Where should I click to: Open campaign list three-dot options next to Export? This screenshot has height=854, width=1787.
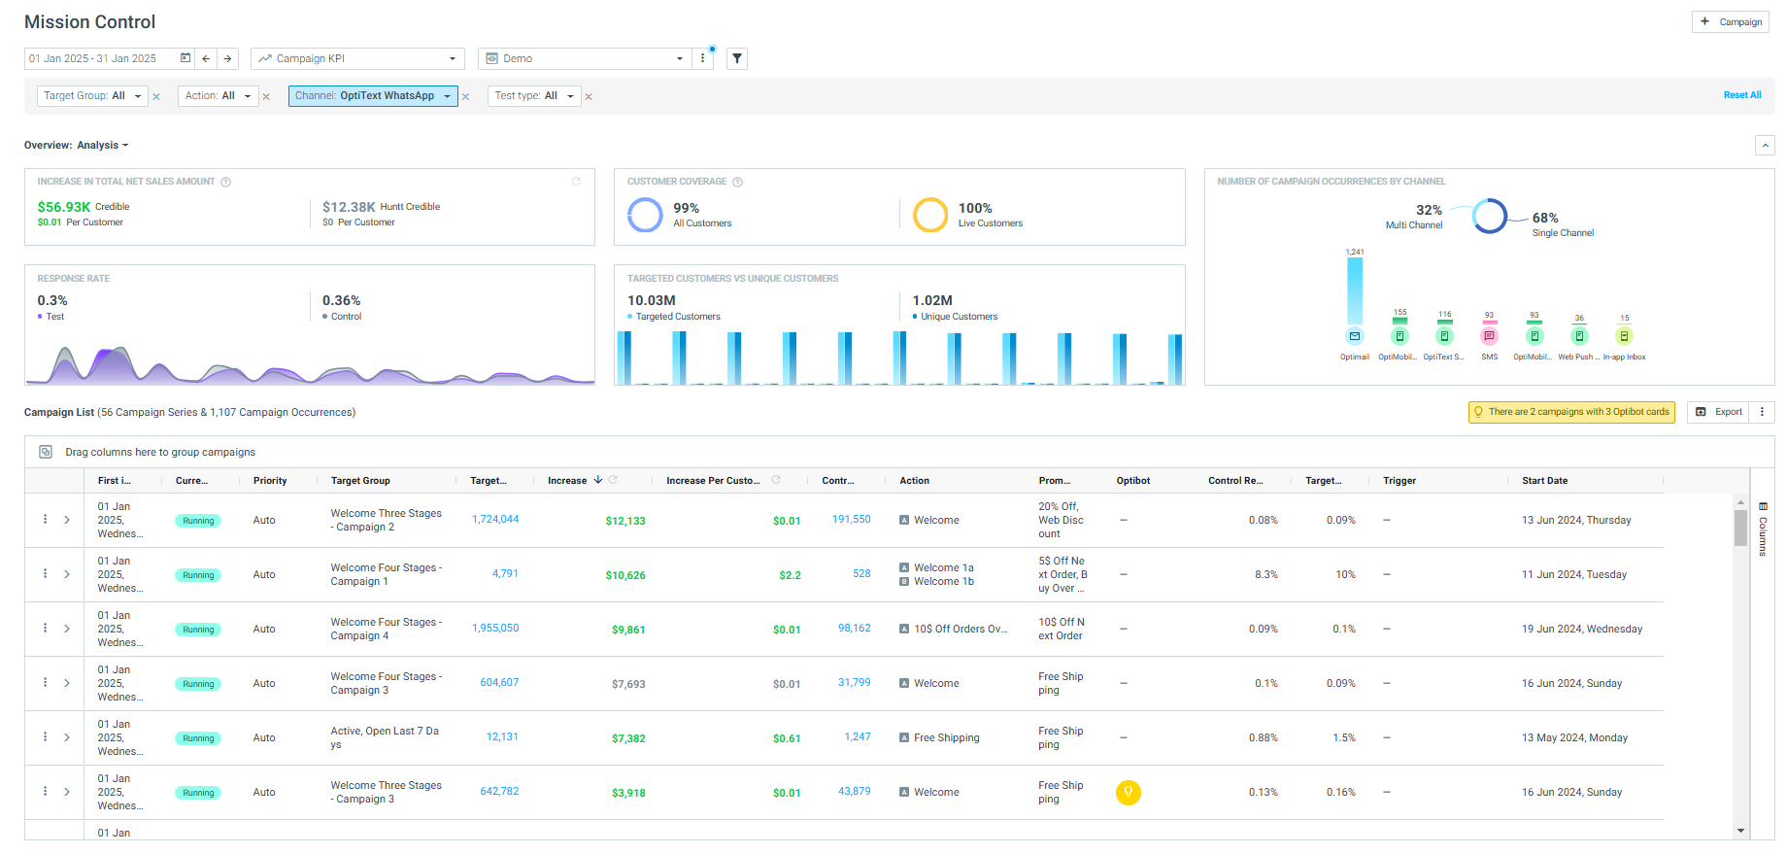[1762, 412]
